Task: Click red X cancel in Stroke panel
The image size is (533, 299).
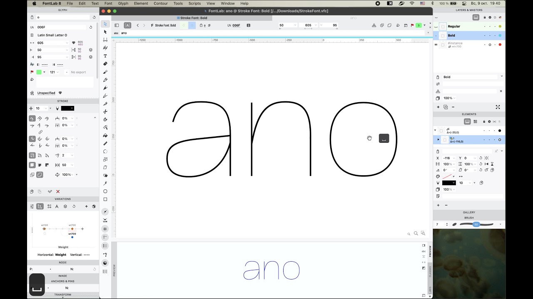Action: 58,191
